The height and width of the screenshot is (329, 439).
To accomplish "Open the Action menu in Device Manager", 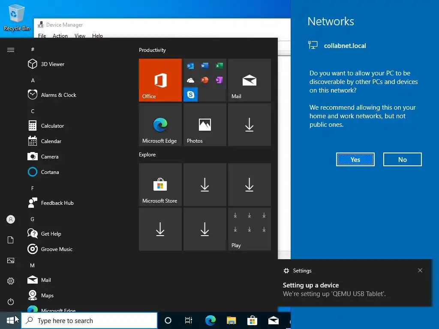I will [60, 36].
